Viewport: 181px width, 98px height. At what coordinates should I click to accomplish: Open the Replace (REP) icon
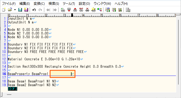tap(81, 10)
